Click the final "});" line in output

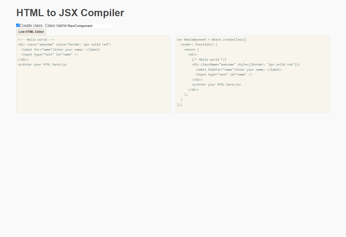(x=180, y=105)
